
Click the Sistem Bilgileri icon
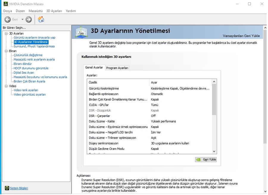[x=7, y=188]
